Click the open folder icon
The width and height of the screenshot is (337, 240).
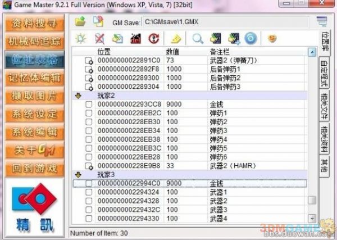click(x=80, y=22)
